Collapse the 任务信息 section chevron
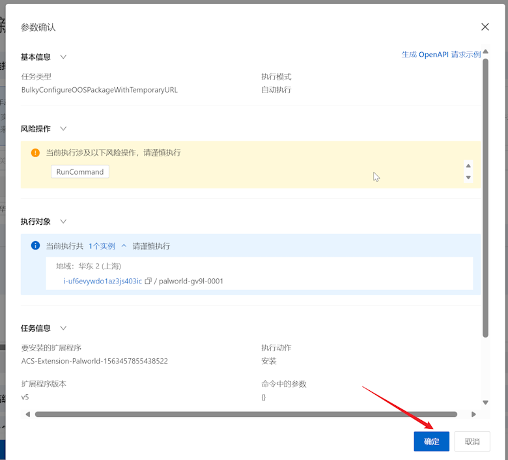 pos(64,328)
